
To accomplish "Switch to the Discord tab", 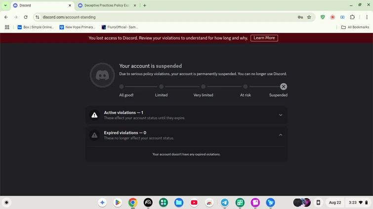I will (x=42, y=5).
